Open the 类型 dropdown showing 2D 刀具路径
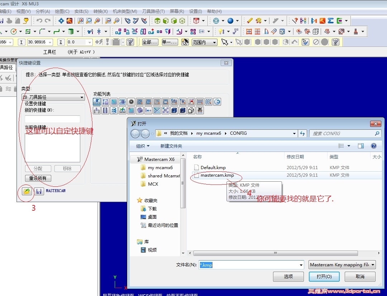 pyautogui.click(x=53, y=97)
